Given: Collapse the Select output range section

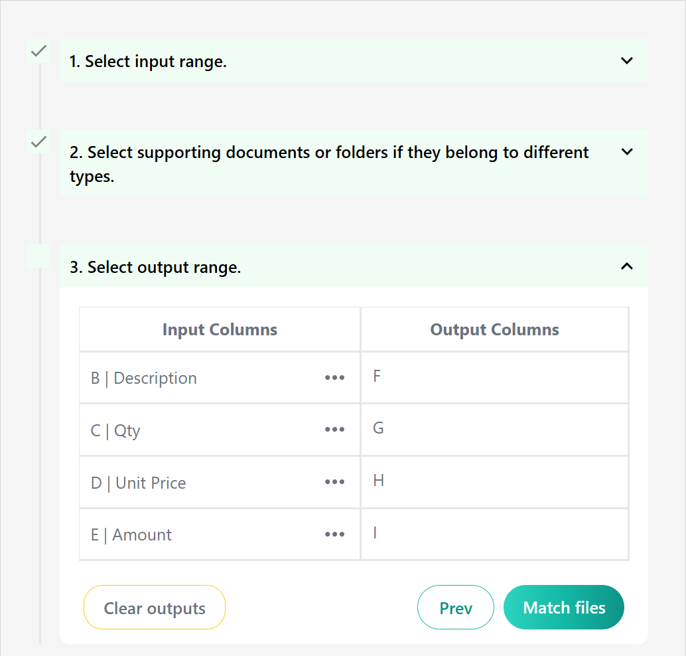Looking at the screenshot, I should (x=626, y=266).
